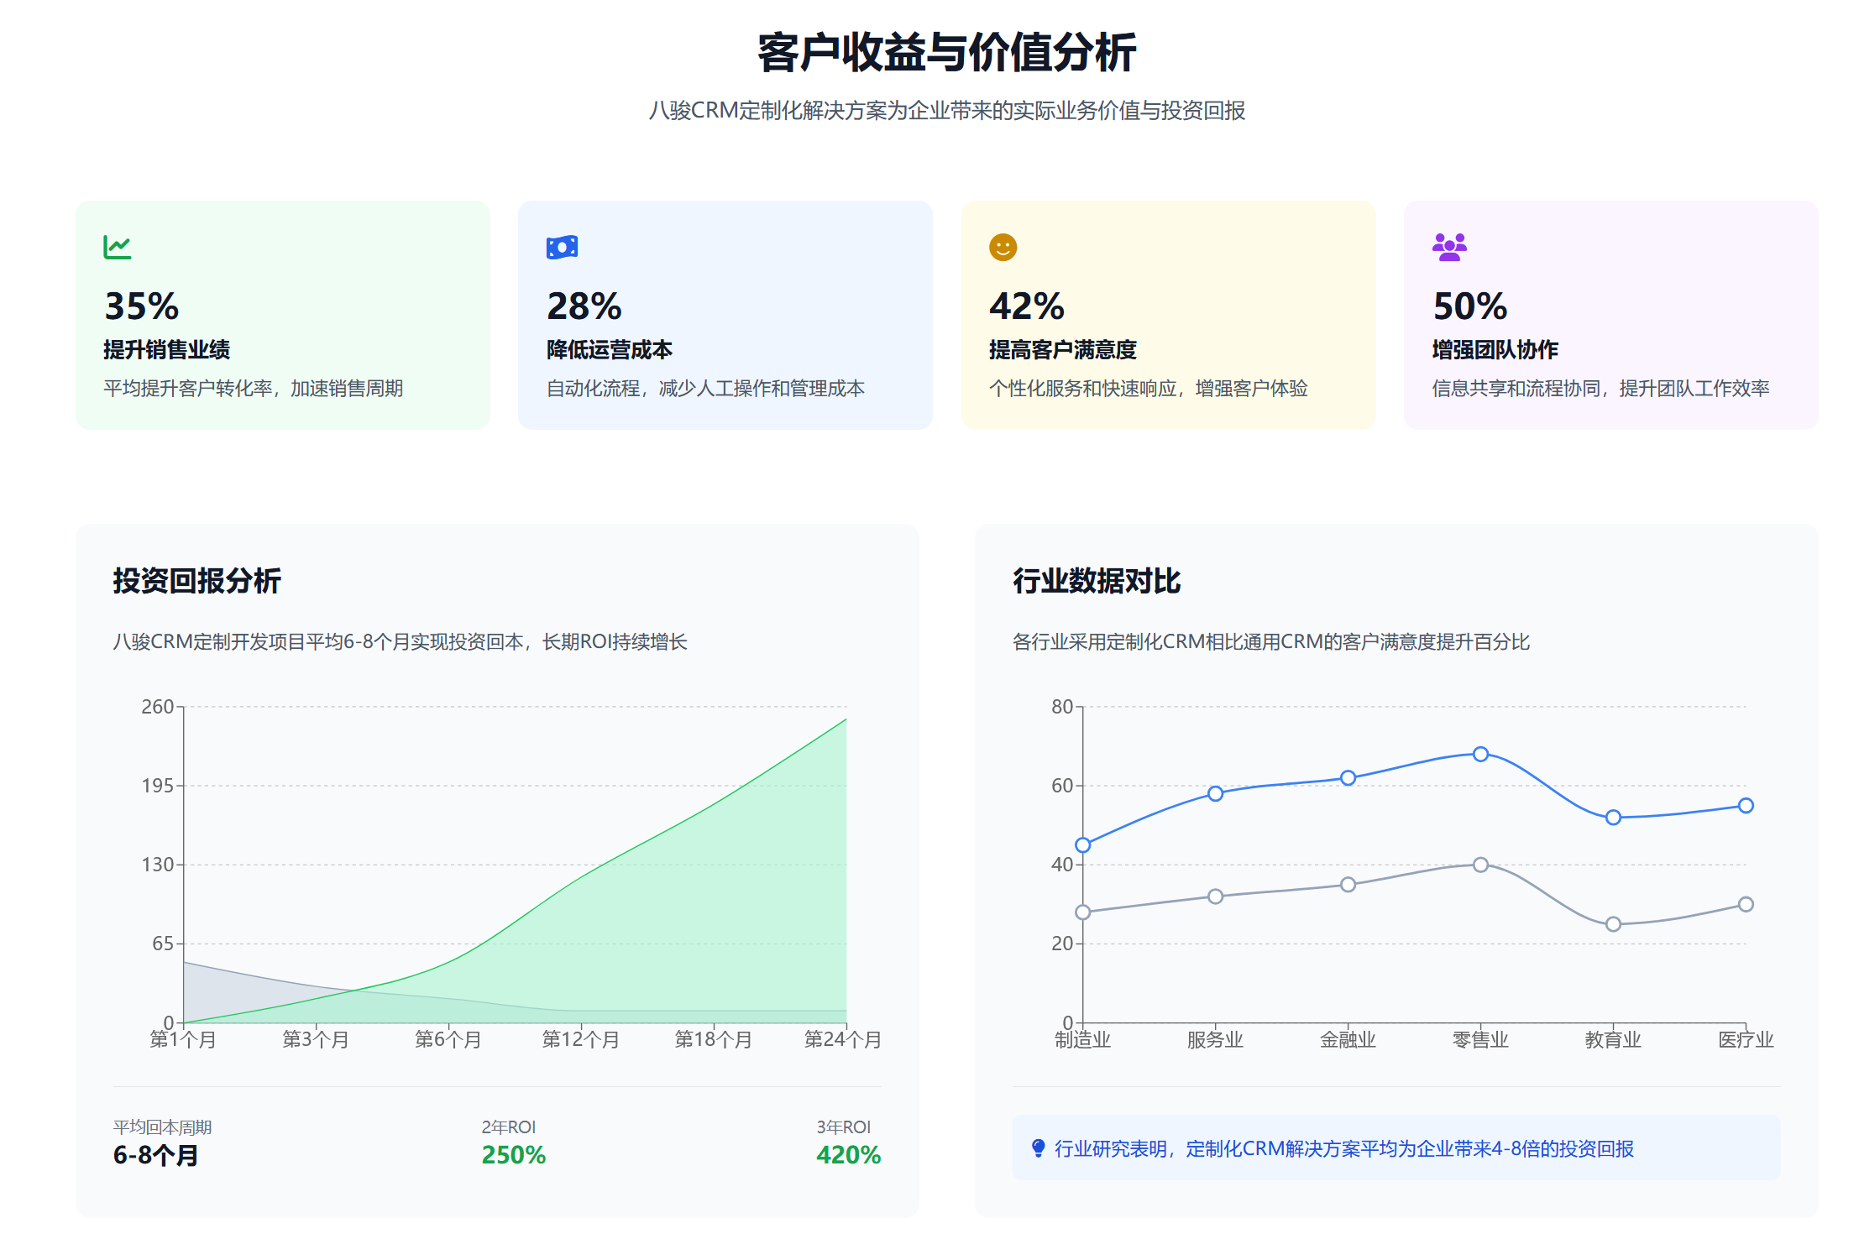Click the 增强团队协作 card heading

click(1495, 349)
